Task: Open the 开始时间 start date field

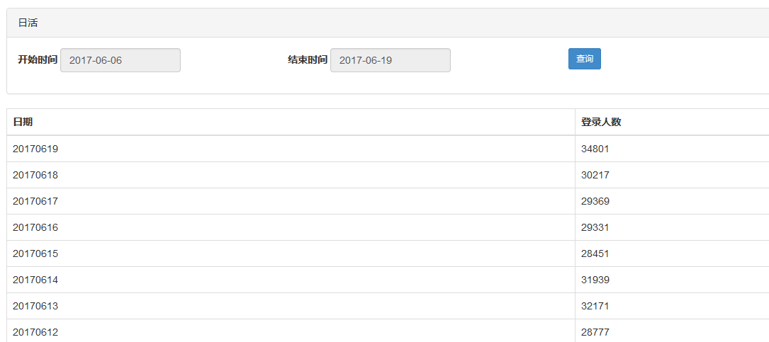Action: 120,60
